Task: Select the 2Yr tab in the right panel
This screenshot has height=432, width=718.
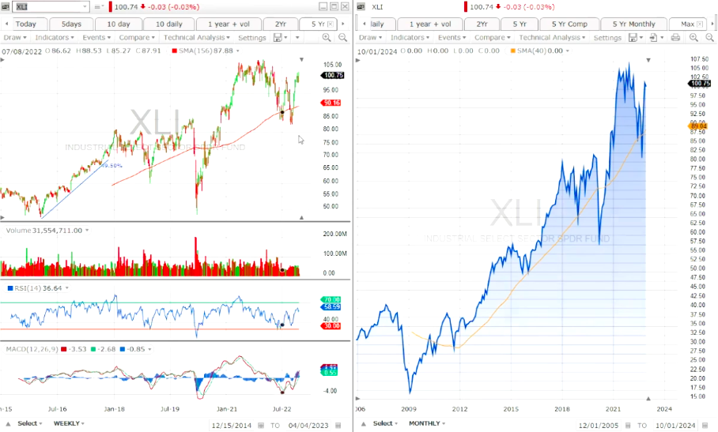Action: click(x=482, y=24)
